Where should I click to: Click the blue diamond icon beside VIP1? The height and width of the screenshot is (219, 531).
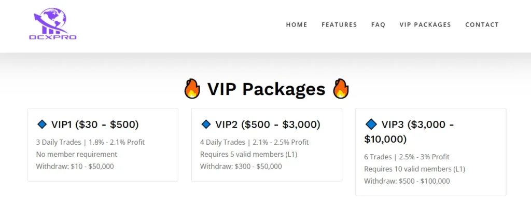pyautogui.click(x=42, y=125)
